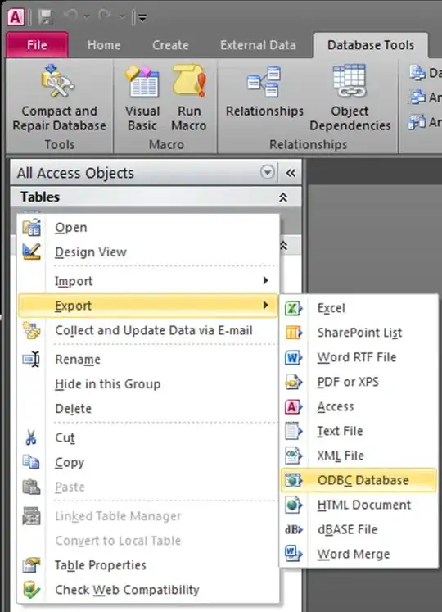Viewport: 442px width, 612px height.
Task: Open Table Properties
Action: coord(148,565)
